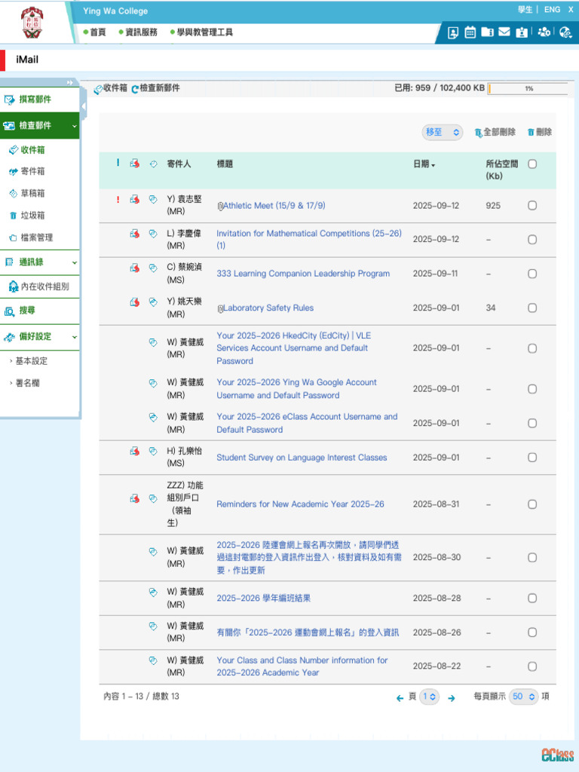Click the 刪除 delete button
The height and width of the screenshot is (772, 579).
540,132
